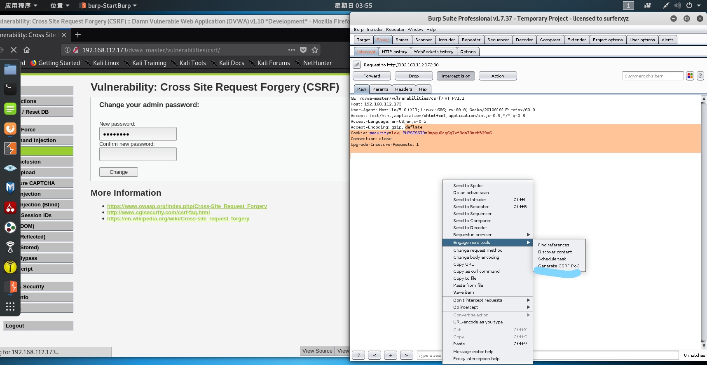Open Kali Tools bookmark
707x365 pixels.
(189, 63)
